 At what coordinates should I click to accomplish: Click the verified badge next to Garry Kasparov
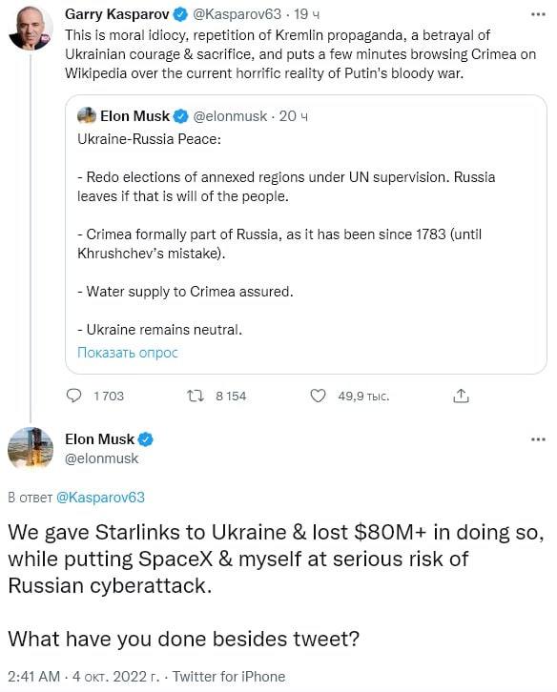(180, 14)
